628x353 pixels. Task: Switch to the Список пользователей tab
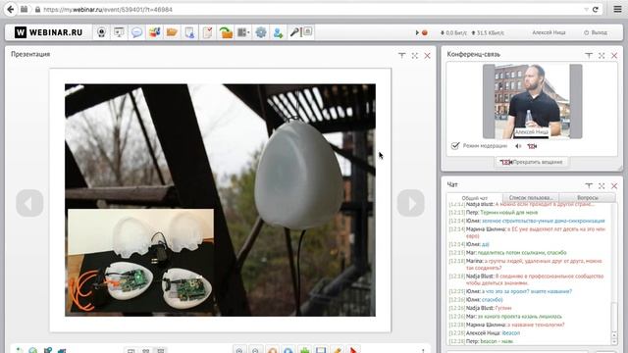(531, 198)
